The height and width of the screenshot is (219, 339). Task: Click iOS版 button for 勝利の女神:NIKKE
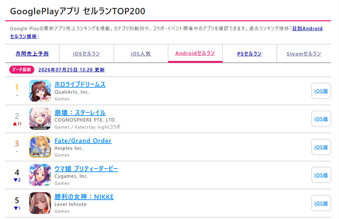coord(321,203)
